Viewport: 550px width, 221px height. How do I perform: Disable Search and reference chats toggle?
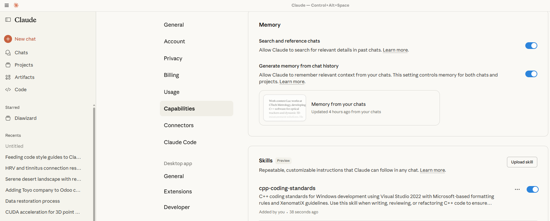tap(531, 46)
